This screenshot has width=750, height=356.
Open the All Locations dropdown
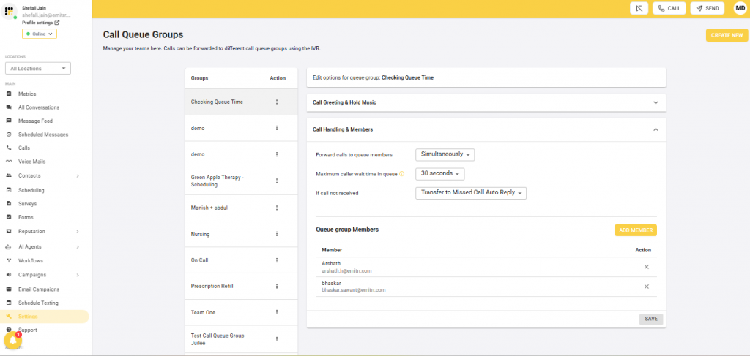click(38, 68)
